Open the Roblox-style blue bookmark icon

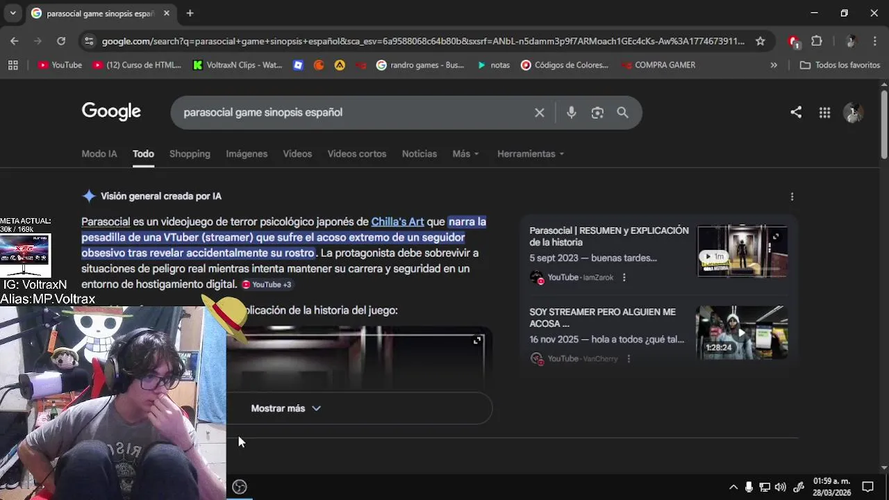pos(298,65)
